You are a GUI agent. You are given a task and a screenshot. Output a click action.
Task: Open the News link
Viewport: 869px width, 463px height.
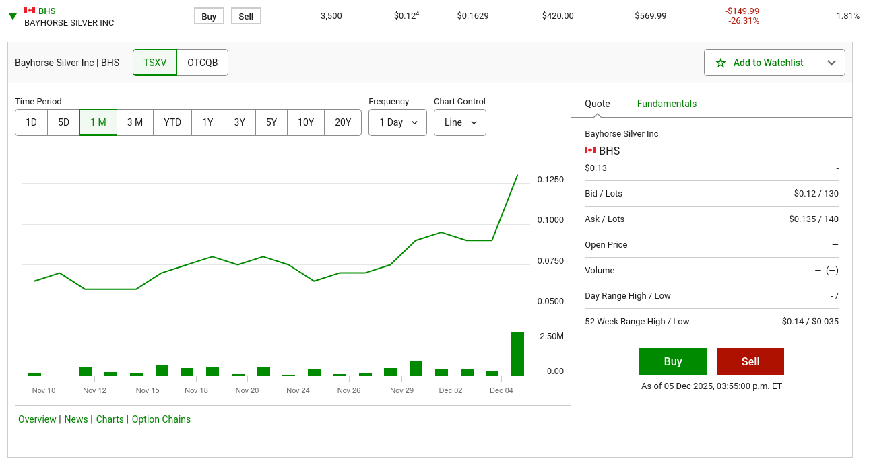coord(76,419)
